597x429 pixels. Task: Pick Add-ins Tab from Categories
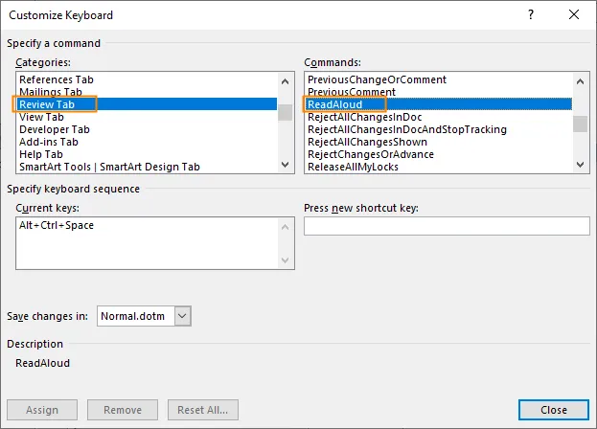tap(49, 142)
